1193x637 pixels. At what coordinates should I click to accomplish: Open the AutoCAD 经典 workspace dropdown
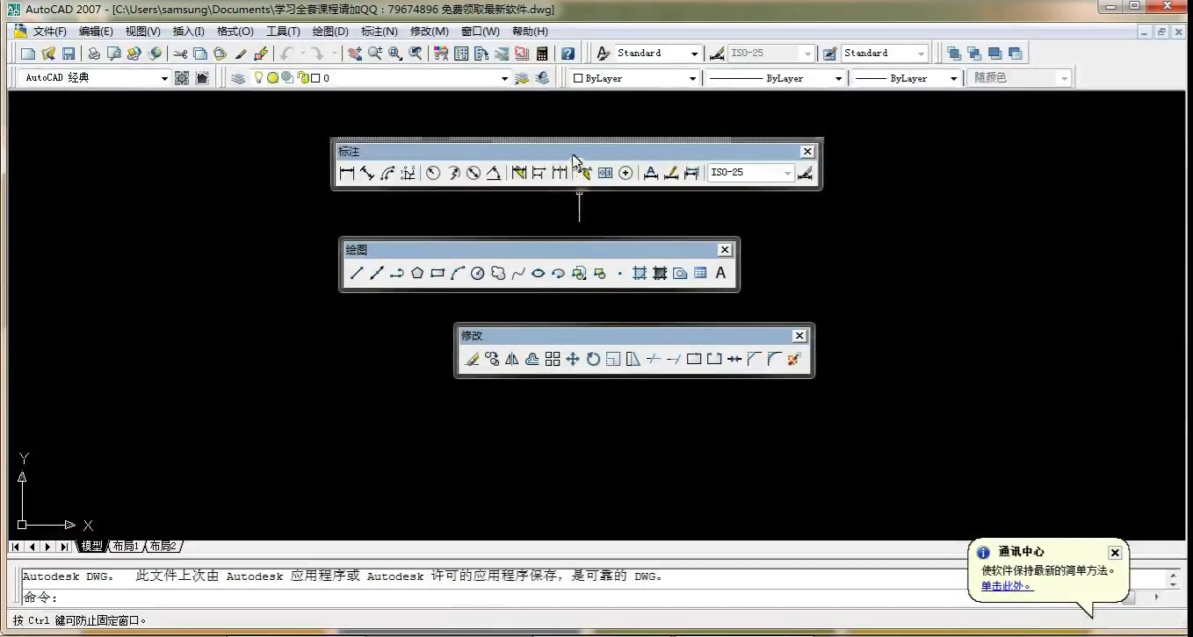tap(164, 77)
